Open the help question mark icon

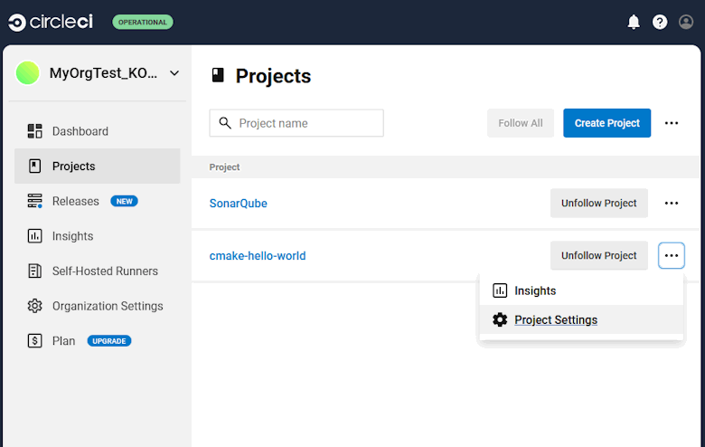660,22
